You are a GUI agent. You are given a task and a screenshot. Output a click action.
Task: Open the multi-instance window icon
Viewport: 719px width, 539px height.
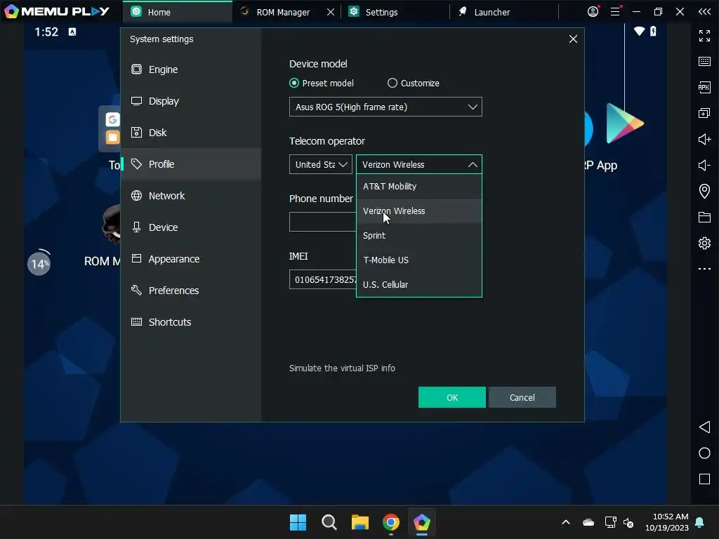tap(704, 113)
